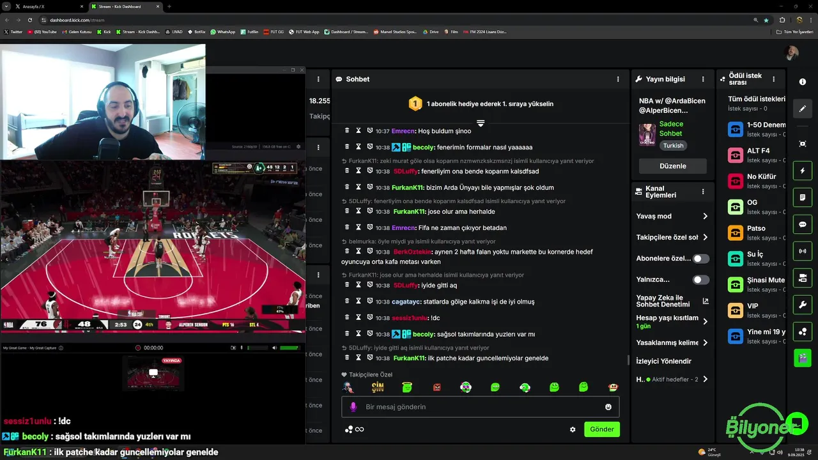Screen dimensions: 818x460
Task: Click the small stream preview thumbnail
Action: pyautogui.click(x=153, y=373)
